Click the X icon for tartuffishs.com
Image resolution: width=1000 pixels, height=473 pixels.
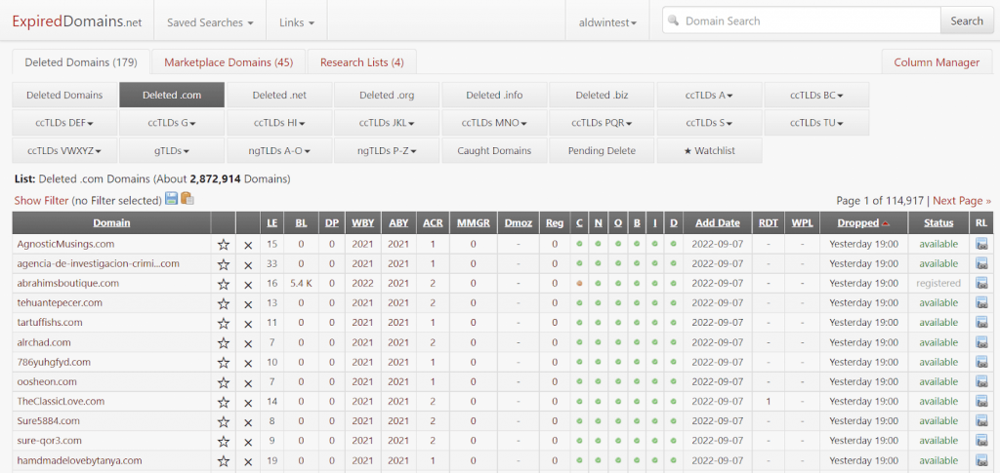248,323
